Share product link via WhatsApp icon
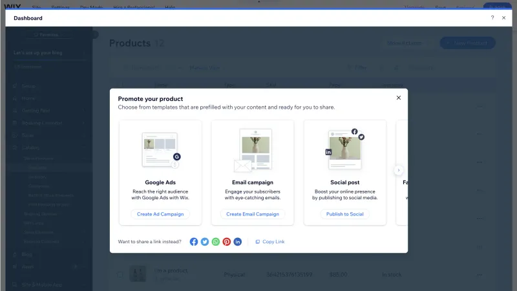The width and height of the screenshot is (517, 291). (216, 241)
